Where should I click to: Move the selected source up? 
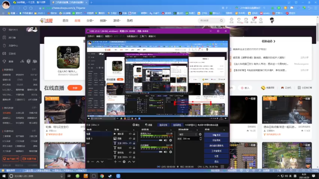[x=129, y=162]
